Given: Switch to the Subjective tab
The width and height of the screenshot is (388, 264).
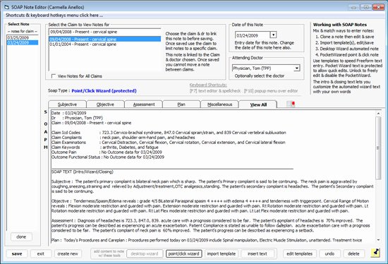Looking at the screenshot, I should [x=67, y=104].
